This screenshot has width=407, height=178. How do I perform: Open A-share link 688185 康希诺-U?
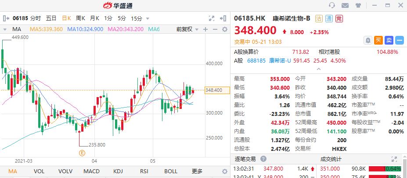[x=269, y=60]
